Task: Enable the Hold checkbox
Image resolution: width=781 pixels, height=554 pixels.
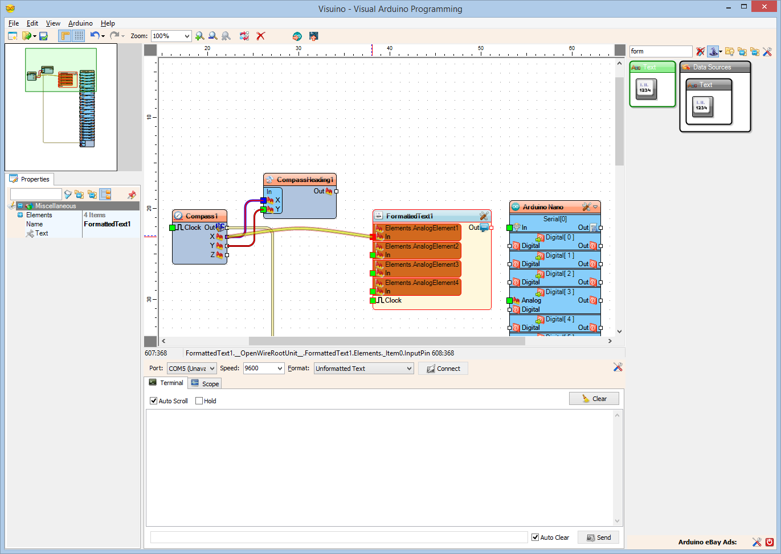Action: 199,401
